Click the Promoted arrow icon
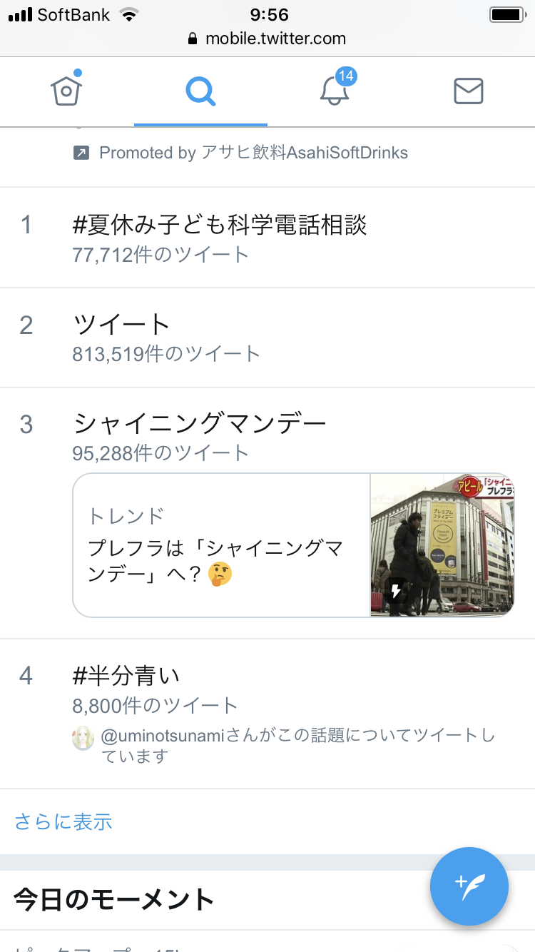This screenshot has width=535, height=952. tap(81, 152)
